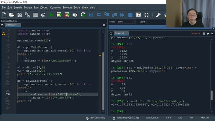
Task: Click the Object input field
Action: [x=156, y=22]
